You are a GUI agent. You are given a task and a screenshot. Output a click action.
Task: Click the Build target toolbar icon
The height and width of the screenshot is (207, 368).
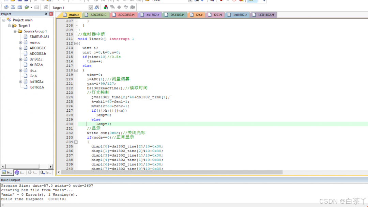[13, 7]
